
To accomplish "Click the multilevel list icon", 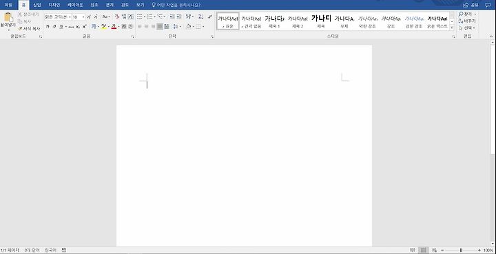I will pyautogui.click(x=161, y=16).
